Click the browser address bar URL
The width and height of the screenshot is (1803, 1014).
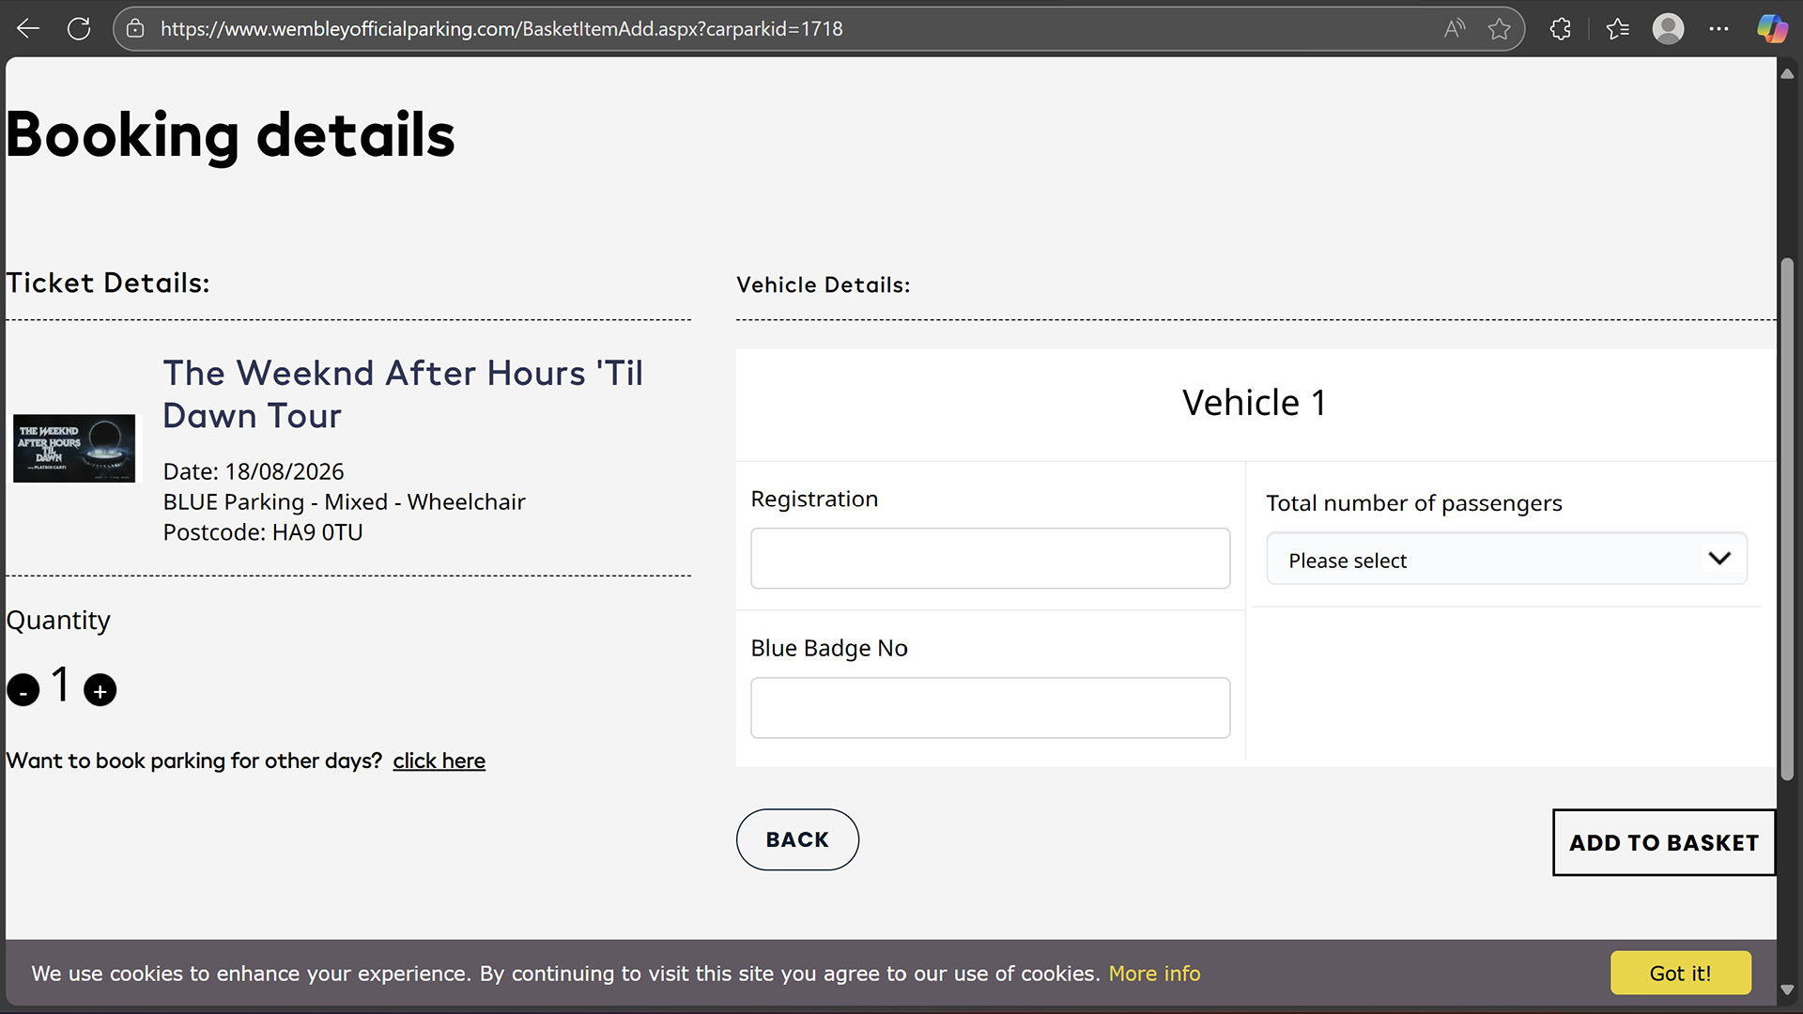[501, 29]
